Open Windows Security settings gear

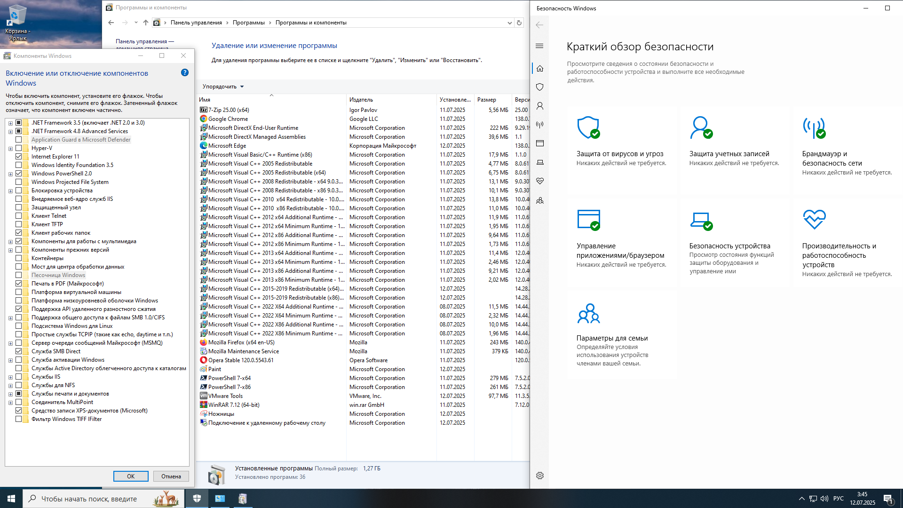pos(539,476)
